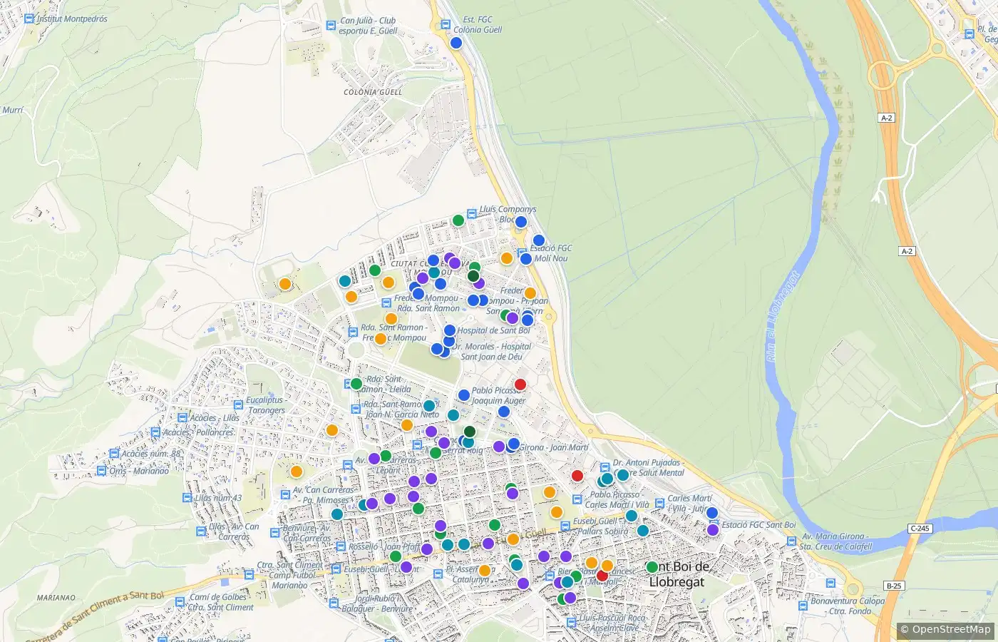Select the Can Julià - Club esportiu bus stop icon

331,25
